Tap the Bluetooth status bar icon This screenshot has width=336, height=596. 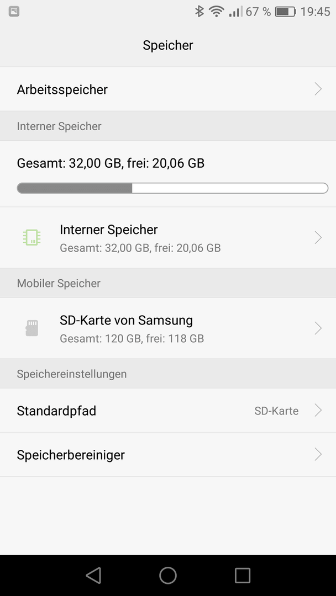tap(200, 12)
